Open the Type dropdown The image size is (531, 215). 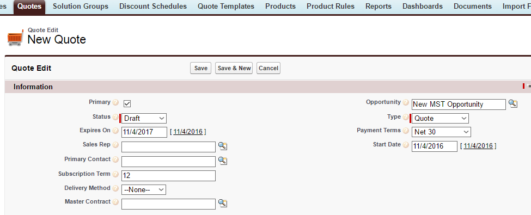click(x=440, y=119)
